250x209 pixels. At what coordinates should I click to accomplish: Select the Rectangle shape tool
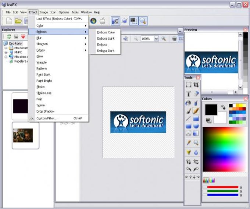tap(196, 118)
